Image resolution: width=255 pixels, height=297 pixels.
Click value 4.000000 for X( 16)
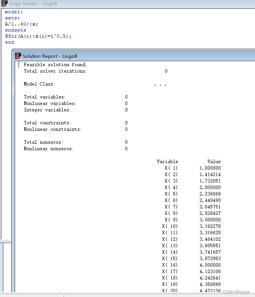click(x=210, y=265)
